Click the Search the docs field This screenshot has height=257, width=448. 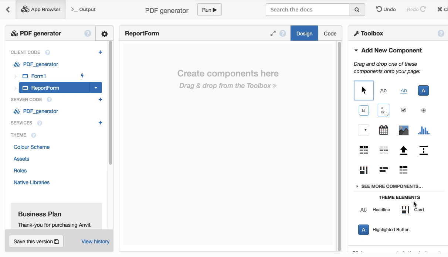[307, 10]
